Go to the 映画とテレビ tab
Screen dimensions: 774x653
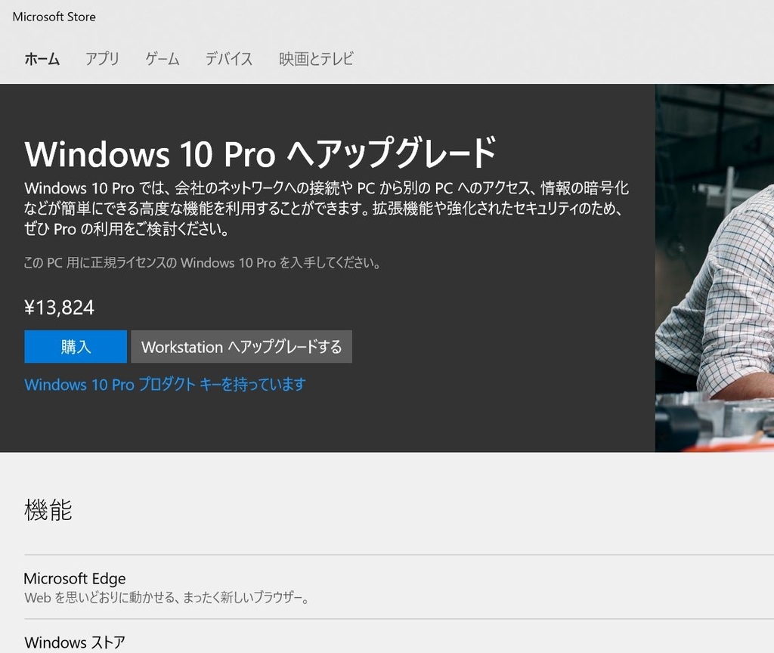[x=316, y=59]
